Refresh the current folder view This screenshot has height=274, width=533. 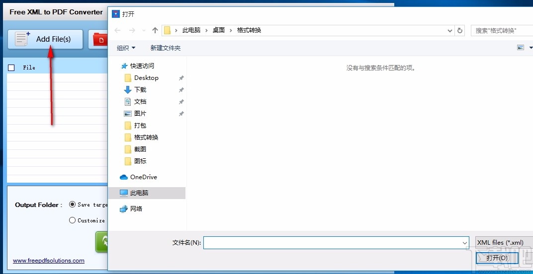(460, 31)
